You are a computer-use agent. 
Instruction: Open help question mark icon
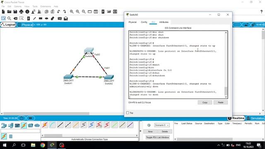(x=261, y=12)
